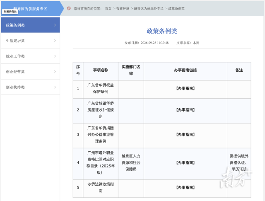The image size is (265, 201).
Task: Click the page title 政策条例类
Action: (162, 31)
